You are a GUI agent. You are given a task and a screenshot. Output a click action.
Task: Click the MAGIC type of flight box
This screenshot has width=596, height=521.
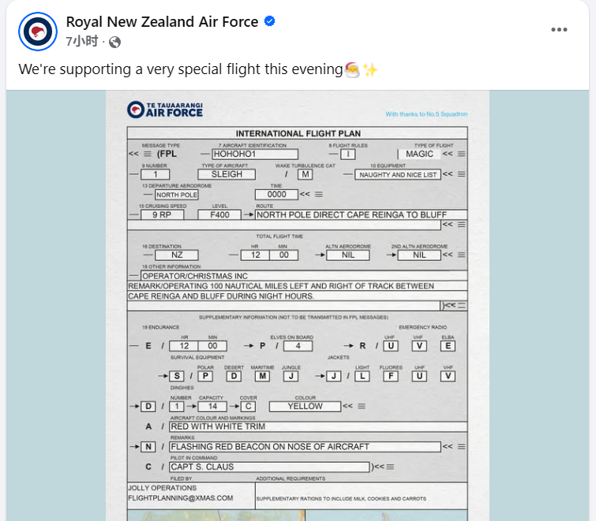point(419,154)
